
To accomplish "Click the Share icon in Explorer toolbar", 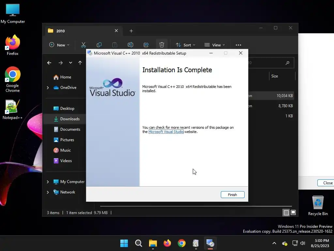I will coord(146,45).
